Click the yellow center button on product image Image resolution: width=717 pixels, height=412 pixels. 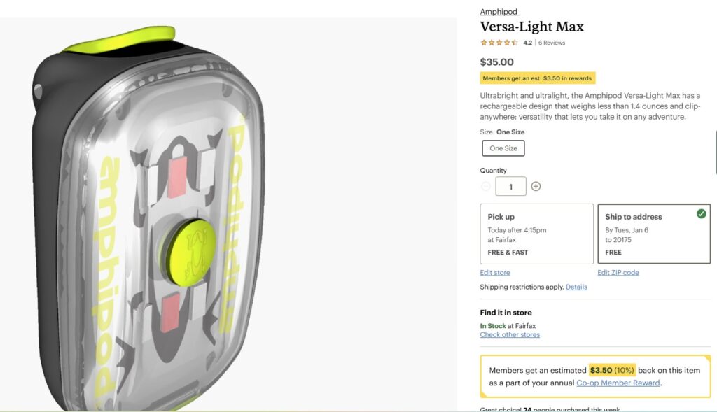[x=189, y=253]
